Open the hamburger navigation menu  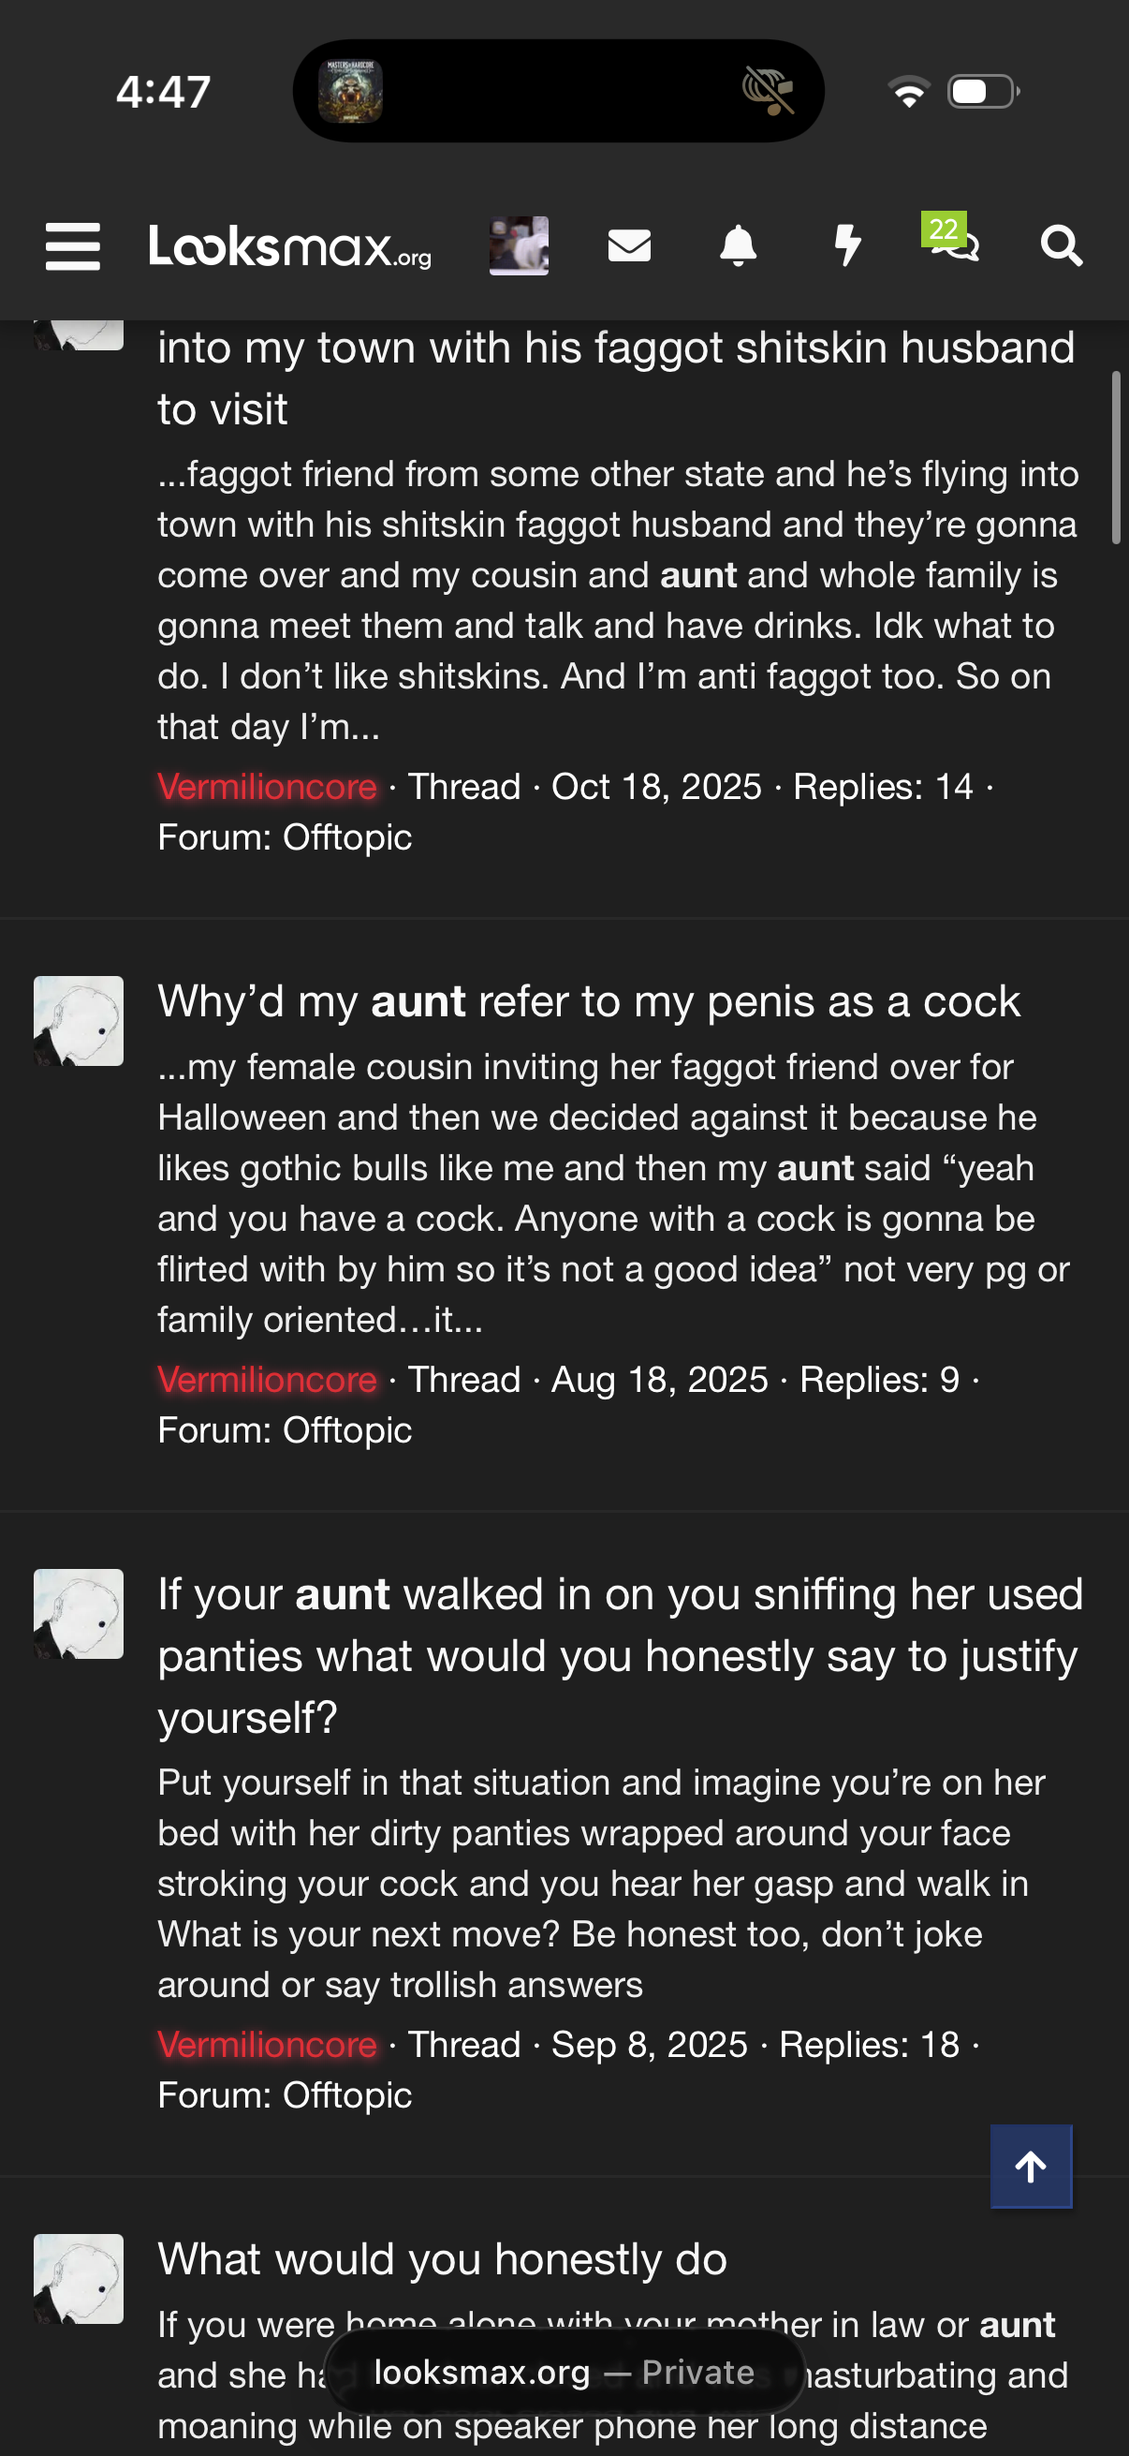click(72, 247)
